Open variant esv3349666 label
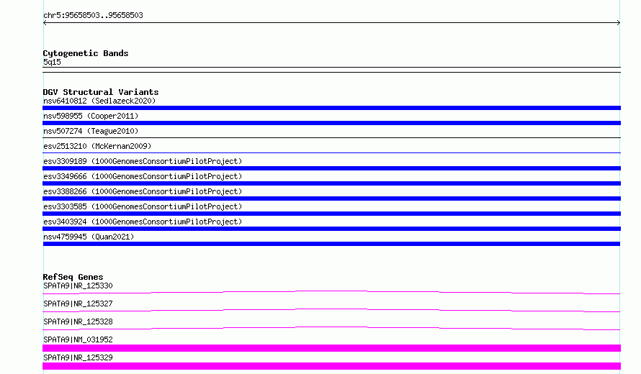The width and height of the screenshot is (641, 374). tap(143, 176)
